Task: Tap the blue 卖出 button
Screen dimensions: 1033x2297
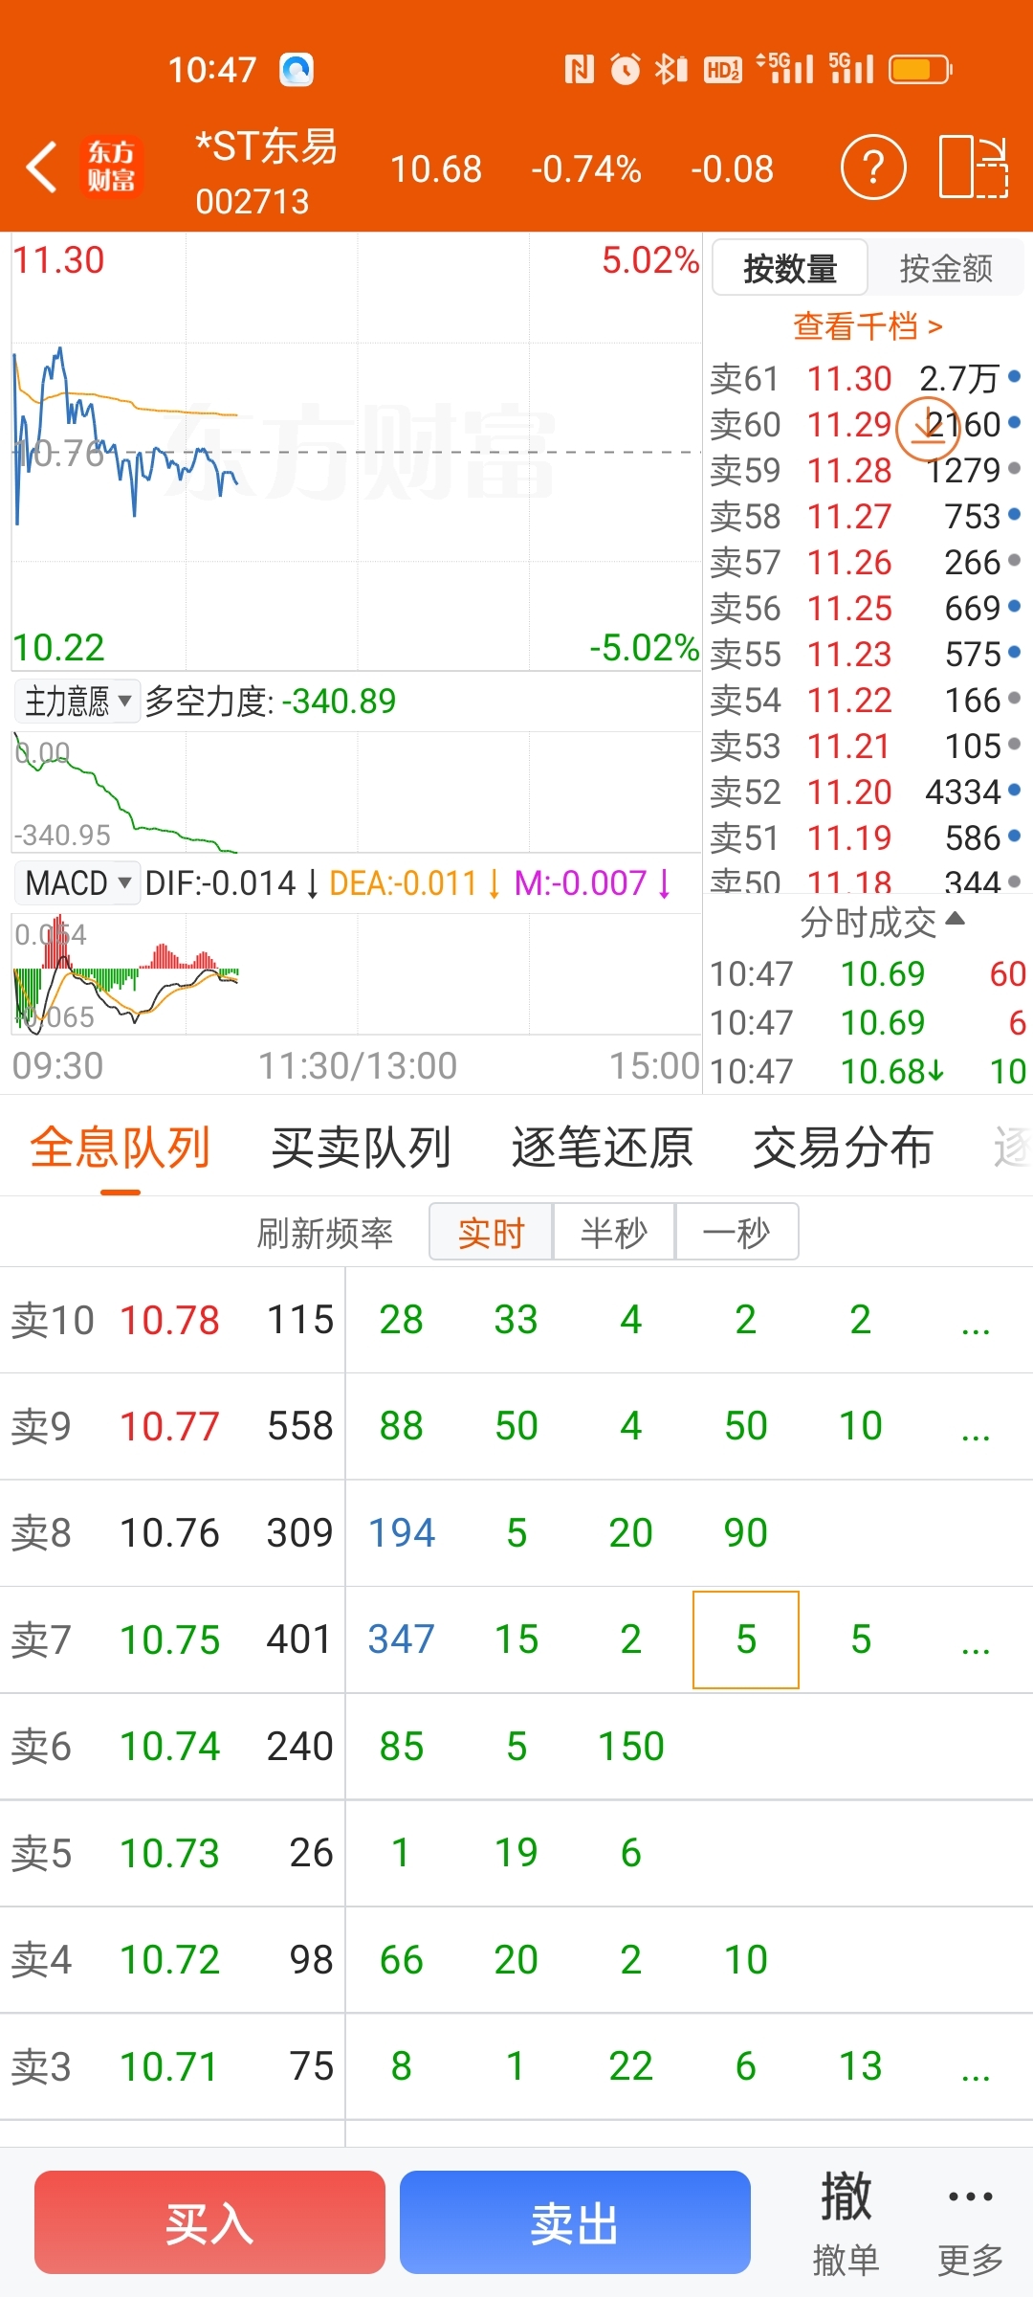Action: (575, 2222)
